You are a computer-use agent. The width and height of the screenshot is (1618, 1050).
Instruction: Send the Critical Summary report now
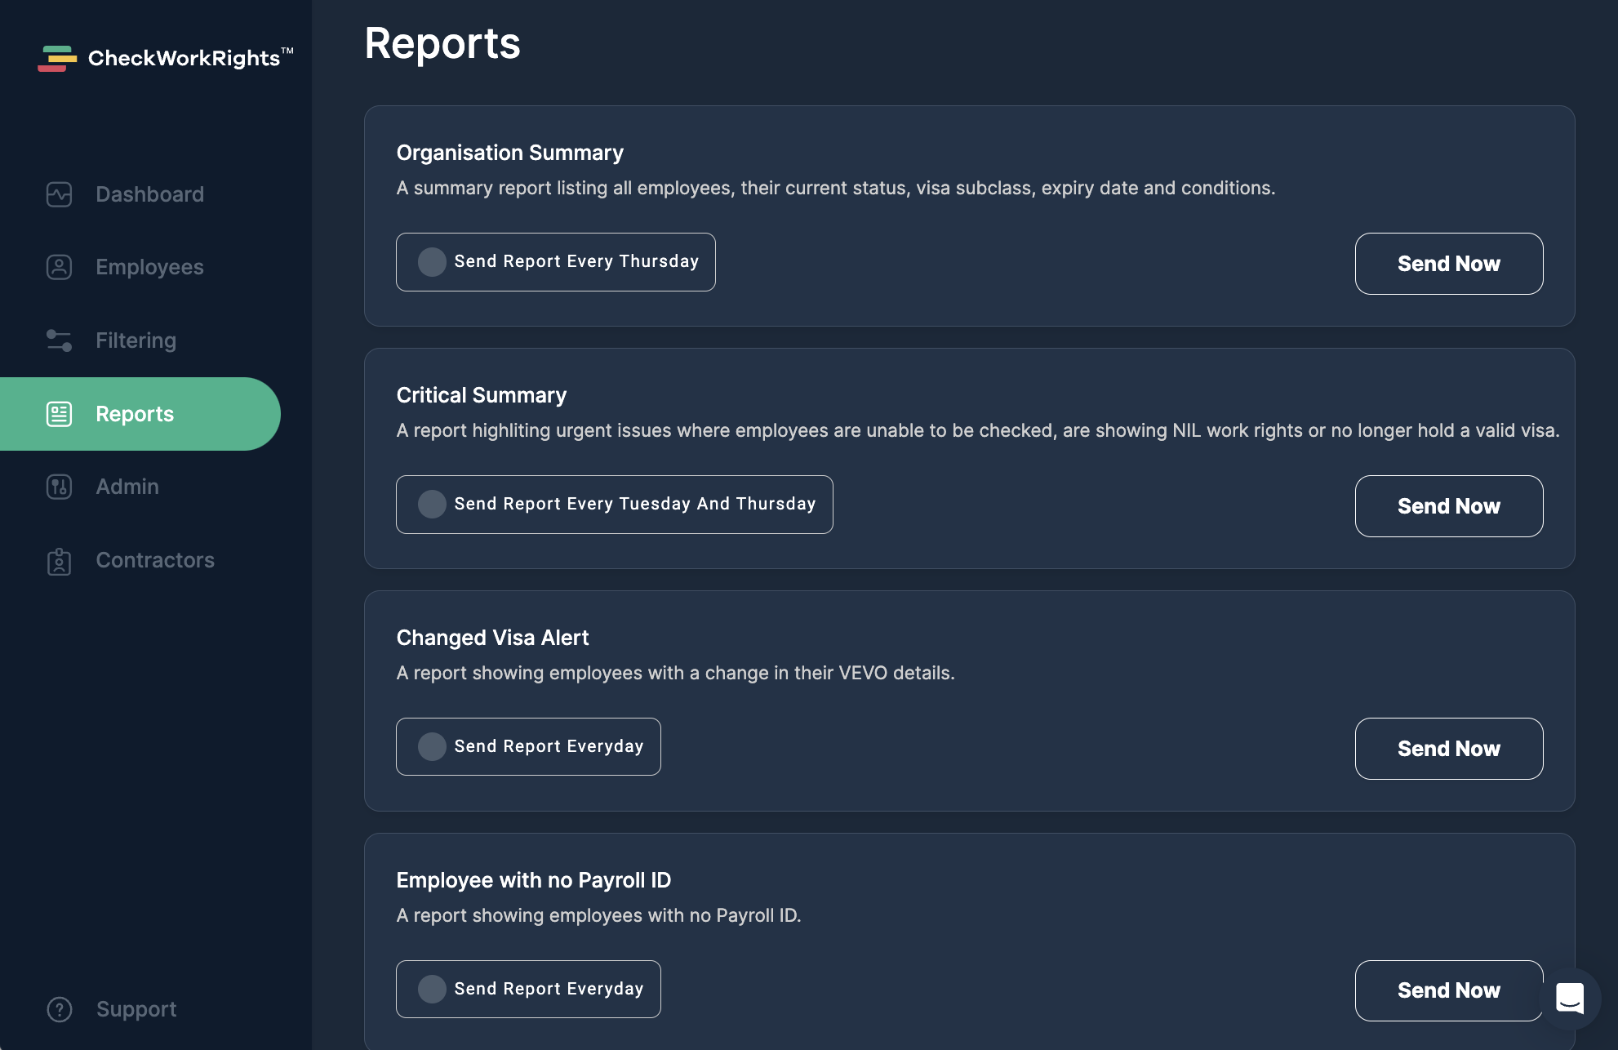pos(1448,506)
